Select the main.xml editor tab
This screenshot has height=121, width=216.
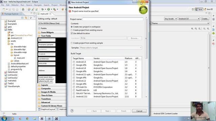(44, 14)
